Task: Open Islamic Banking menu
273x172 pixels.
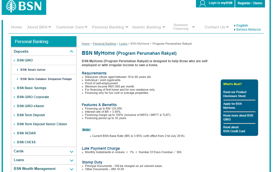Action: tap(146, 27)
